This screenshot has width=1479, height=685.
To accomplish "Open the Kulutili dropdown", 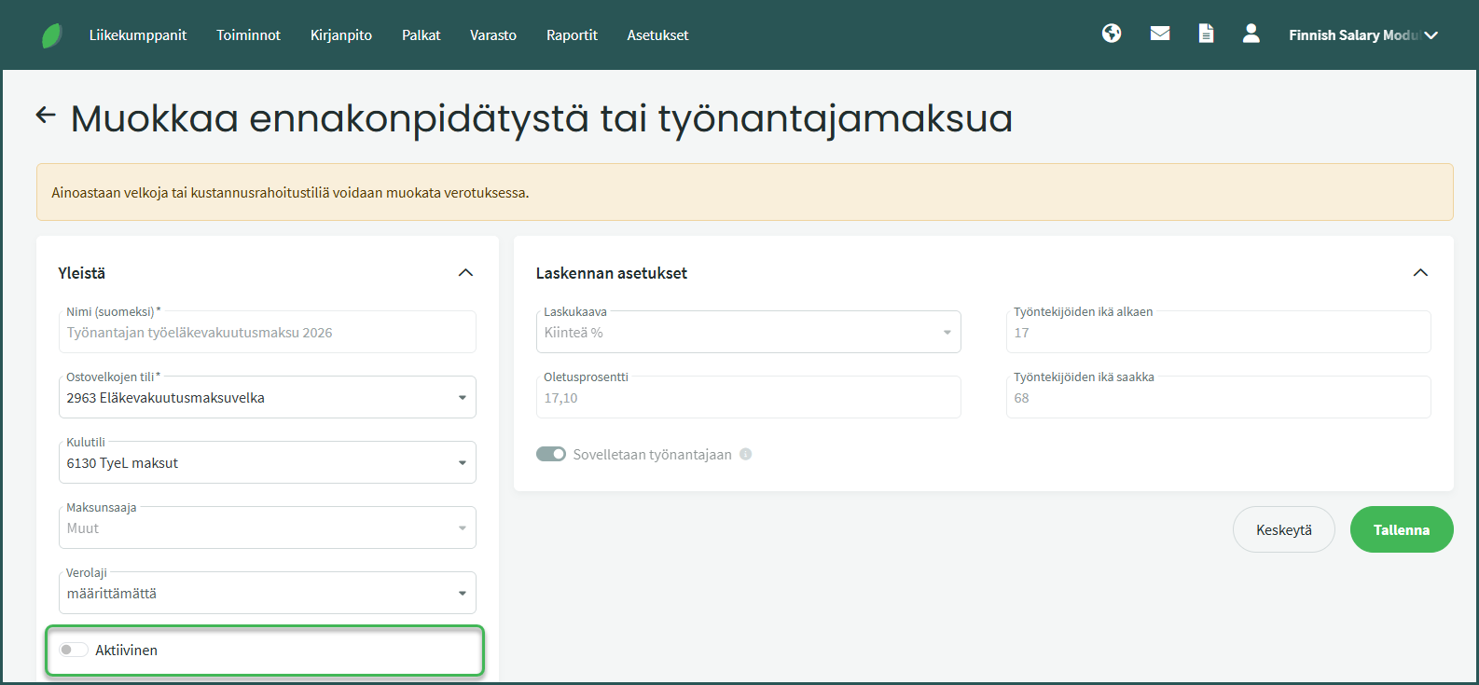I will pos(267,463).
